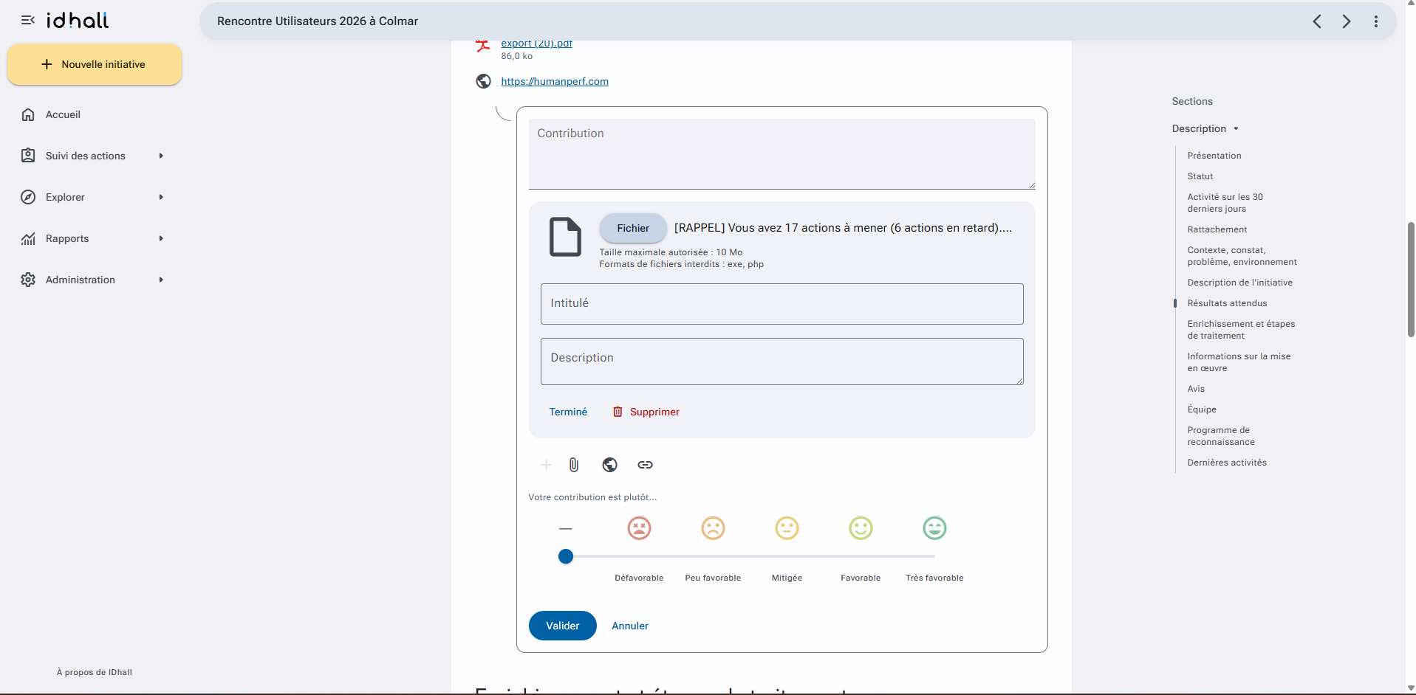This screenshot has height=695, width=1416.
Task: Select the Favorable smiling face
Action: click(861, 528)
